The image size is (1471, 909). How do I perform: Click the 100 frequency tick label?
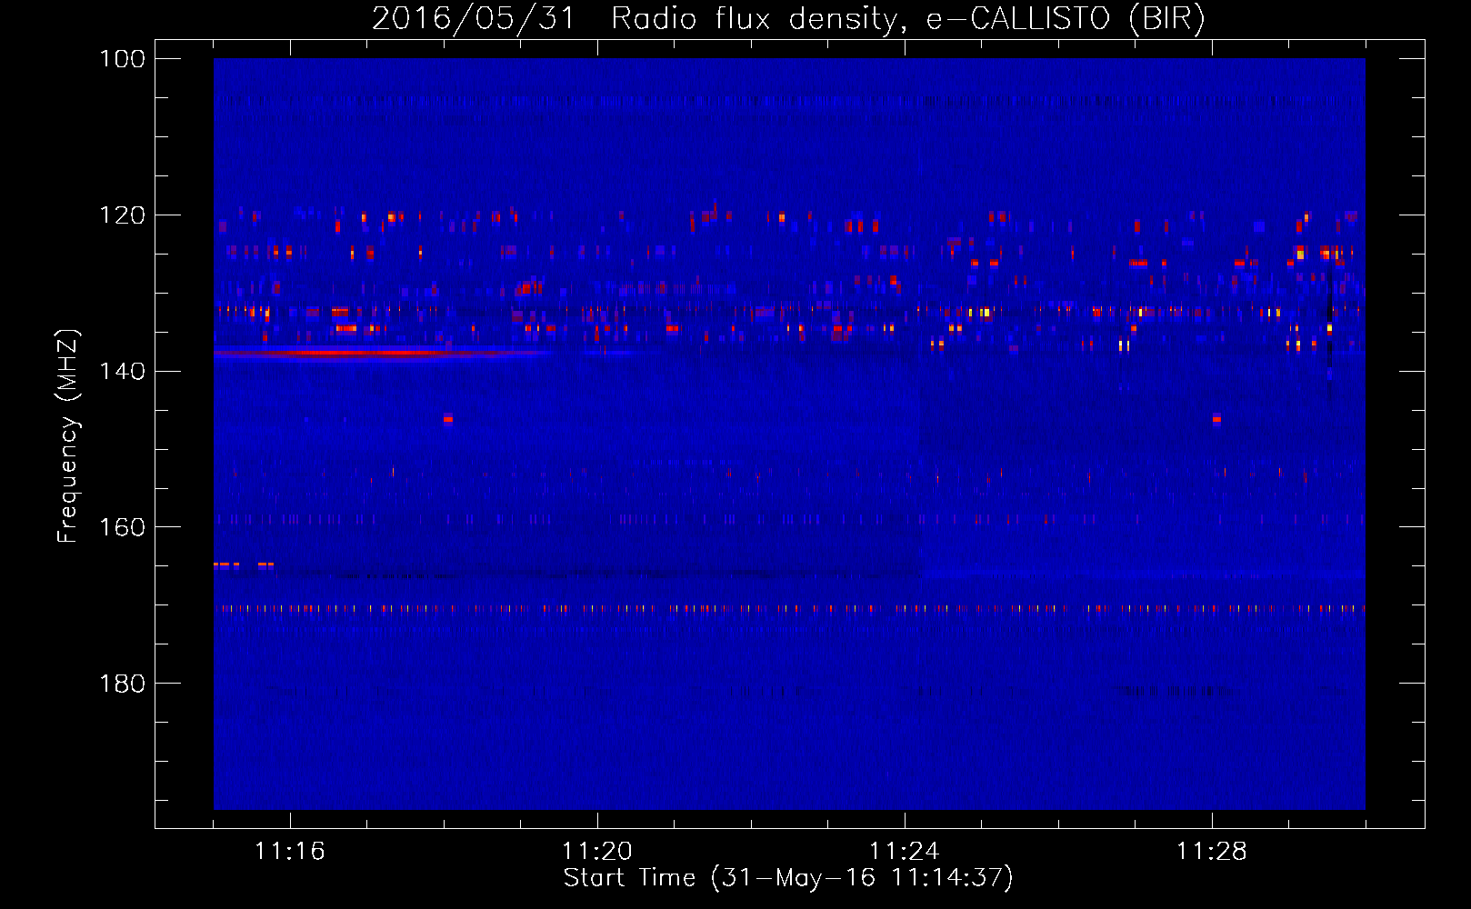click(x=122, y=59)
